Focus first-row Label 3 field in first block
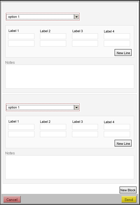Viewport: 140px width, 205px height. tap(85, 36)
